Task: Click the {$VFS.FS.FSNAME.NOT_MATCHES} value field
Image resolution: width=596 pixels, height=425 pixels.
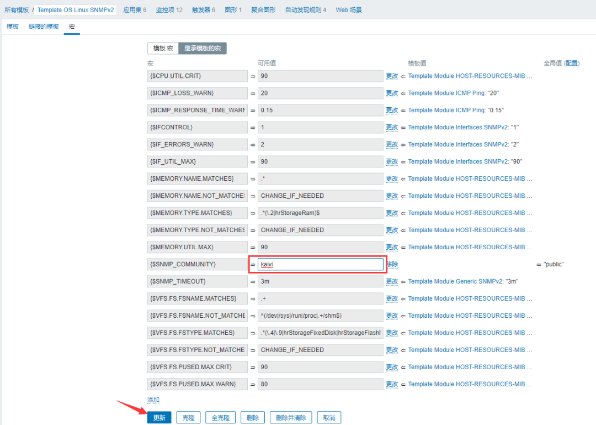Action: 321,316
